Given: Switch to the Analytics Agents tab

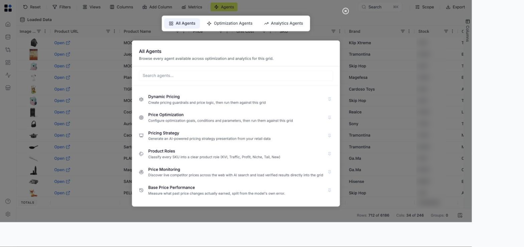Looking at the screenshot, I should (x=283, y=23).
